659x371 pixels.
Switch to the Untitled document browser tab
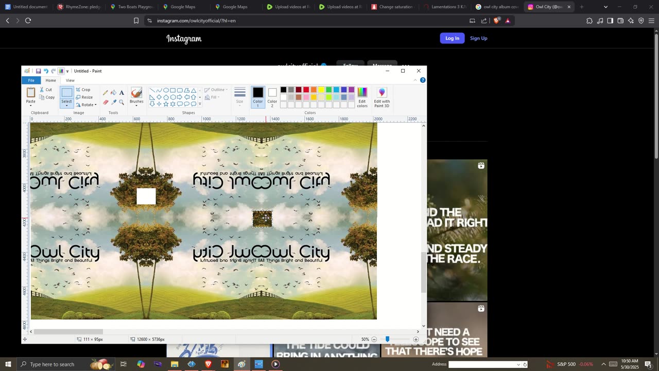click(x=26, y=7)
